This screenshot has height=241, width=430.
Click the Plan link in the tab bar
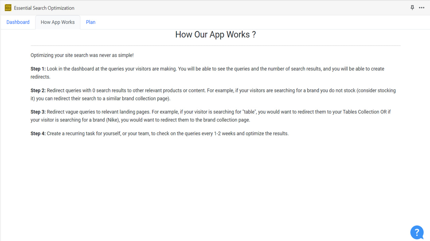click(x=90, y=22)
